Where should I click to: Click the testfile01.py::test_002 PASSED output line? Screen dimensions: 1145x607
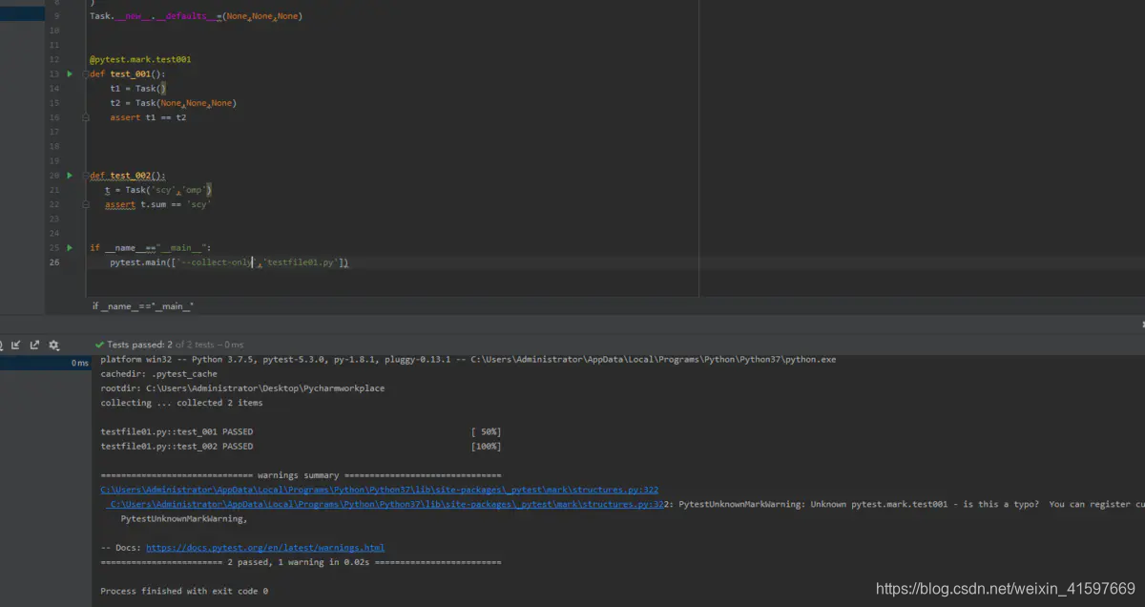click(x=177, y=446)
